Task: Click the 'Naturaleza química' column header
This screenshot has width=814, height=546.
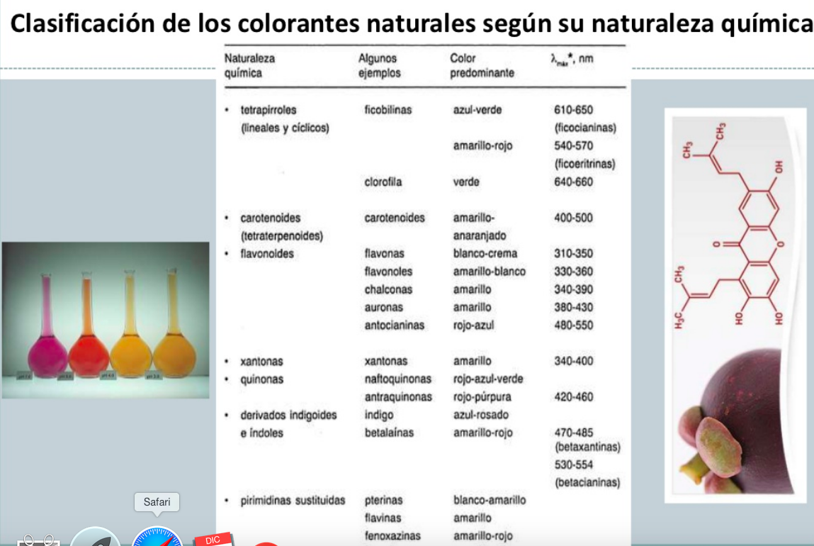Action: [249, 65]
